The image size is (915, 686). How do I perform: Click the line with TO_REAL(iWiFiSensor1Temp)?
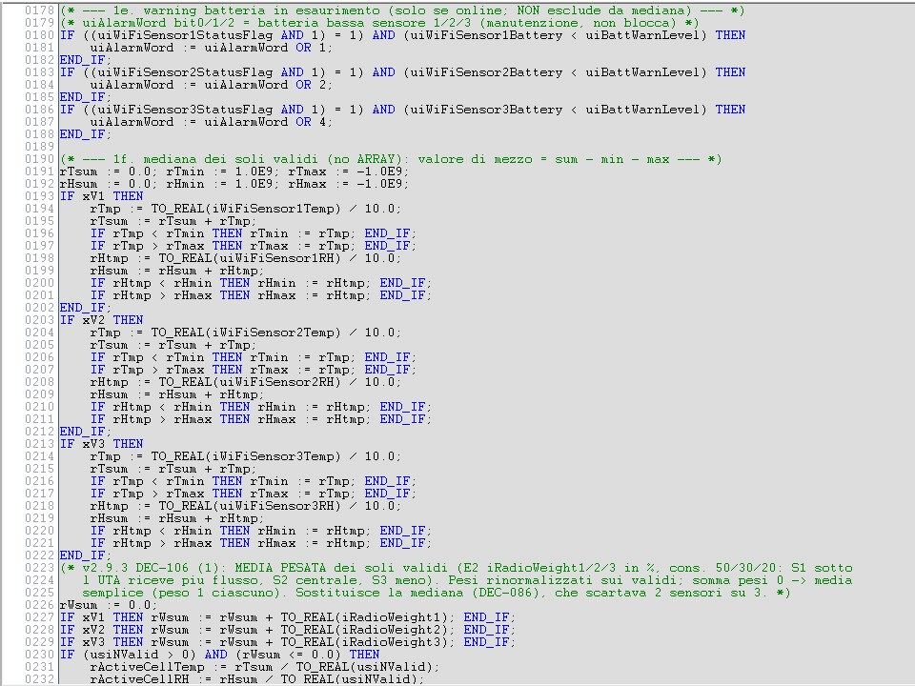(246, 209)
